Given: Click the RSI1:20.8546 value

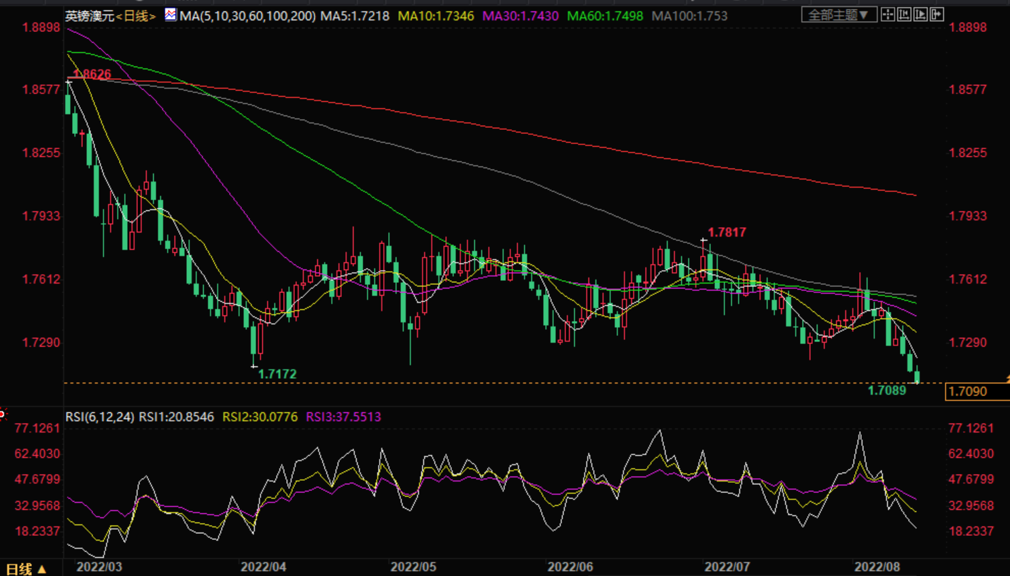Looking at the screenshot, I should click(177, 417).
